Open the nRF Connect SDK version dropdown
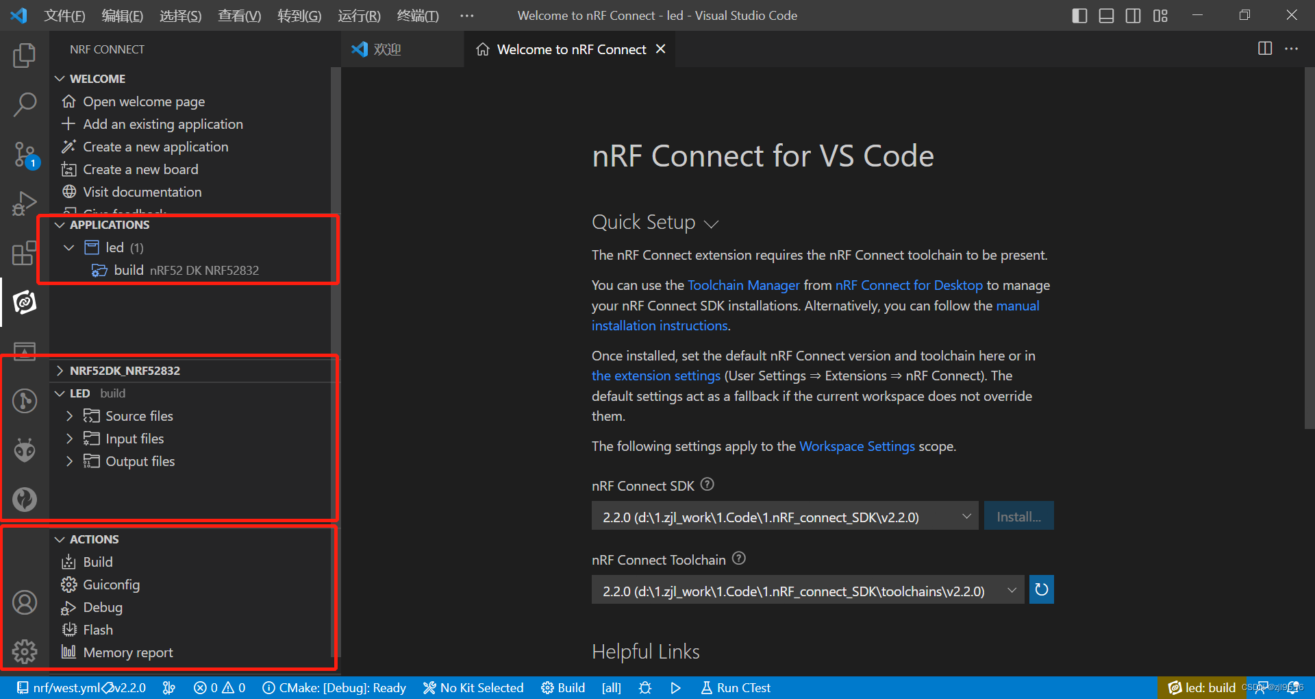This screenshot has height=699, width=1315. pyautogui.click(x=785, y=516)
